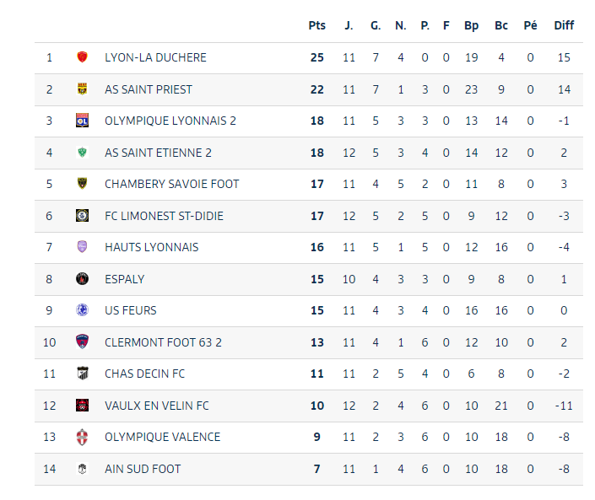Click the Vaulx En Velin FC logo

[x=83, y=406]
